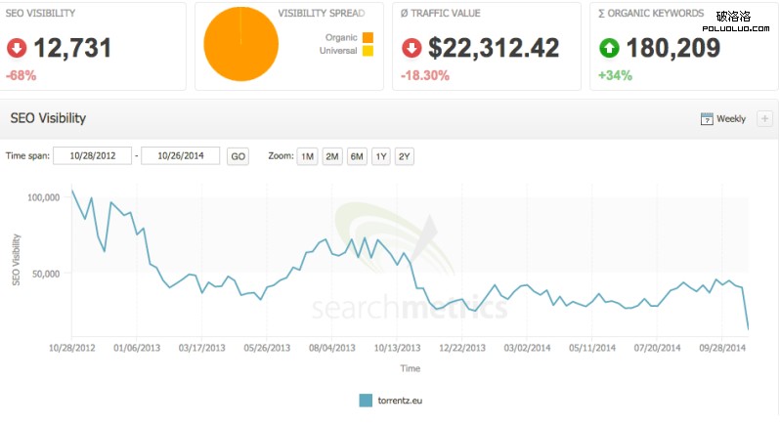Screen dimensions: 780x425
Task: Click the red down arrow beside $22,312.42
Action: 412,48
